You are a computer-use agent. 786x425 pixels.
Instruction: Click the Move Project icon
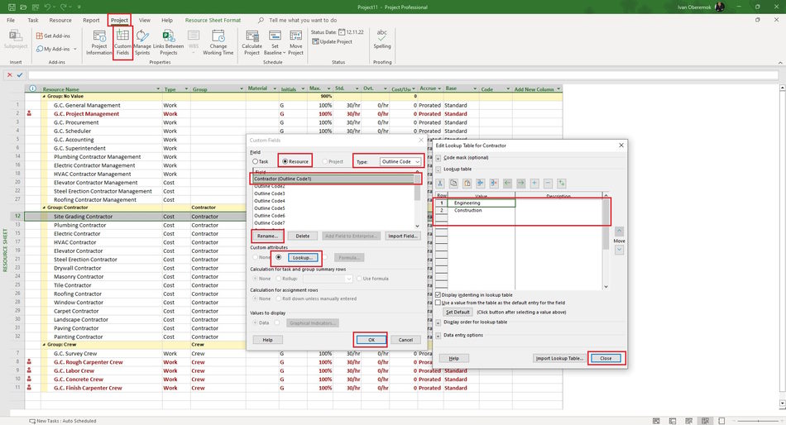295,43
